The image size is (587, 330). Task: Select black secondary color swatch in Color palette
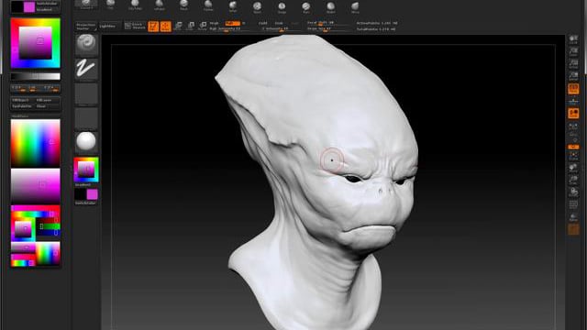pyautogui.click(x=17, y=6)
